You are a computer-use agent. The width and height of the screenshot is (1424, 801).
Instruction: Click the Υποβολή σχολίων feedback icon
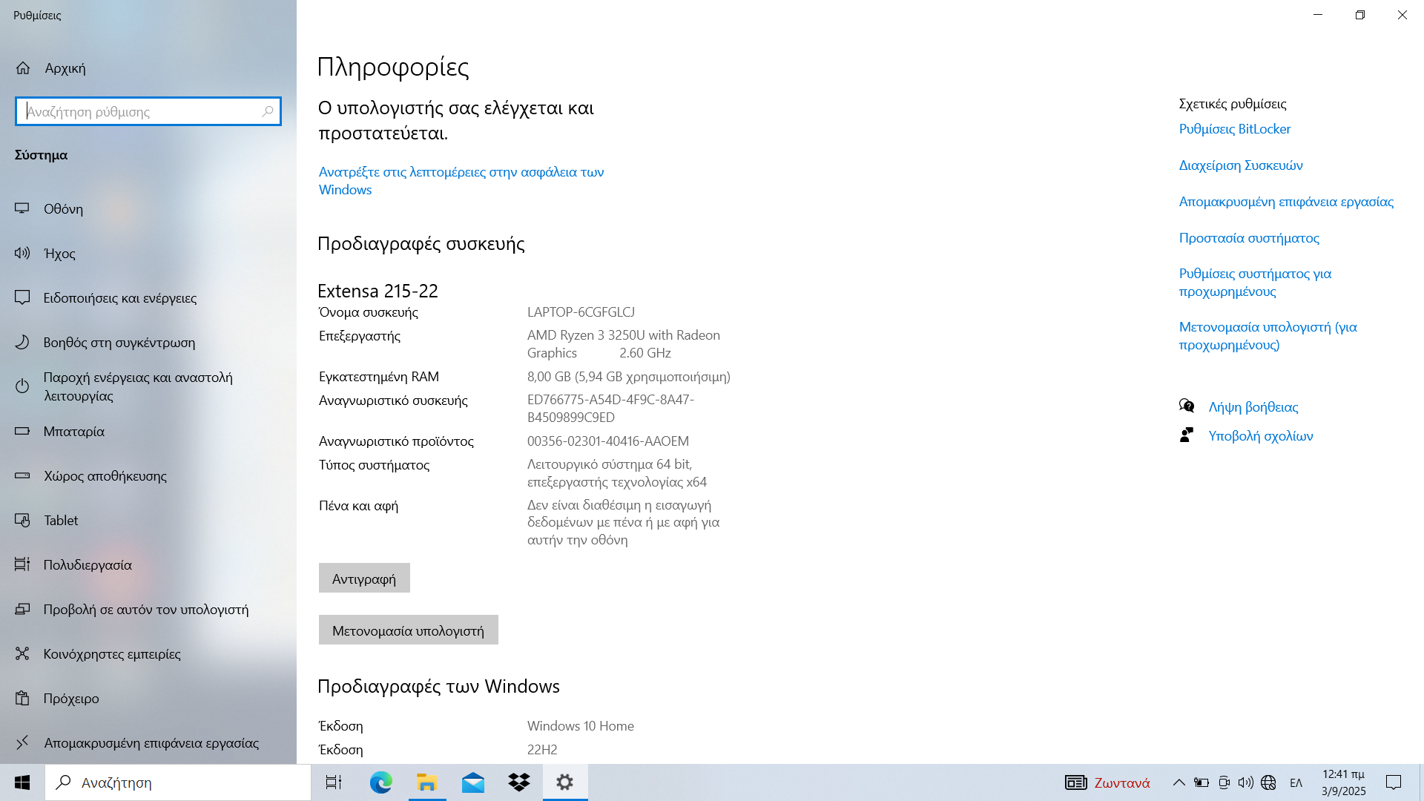tap(1187, 435)
